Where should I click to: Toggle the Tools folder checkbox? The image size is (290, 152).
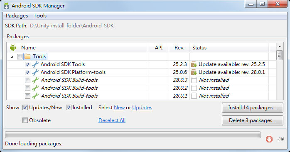tap(20, 56)
